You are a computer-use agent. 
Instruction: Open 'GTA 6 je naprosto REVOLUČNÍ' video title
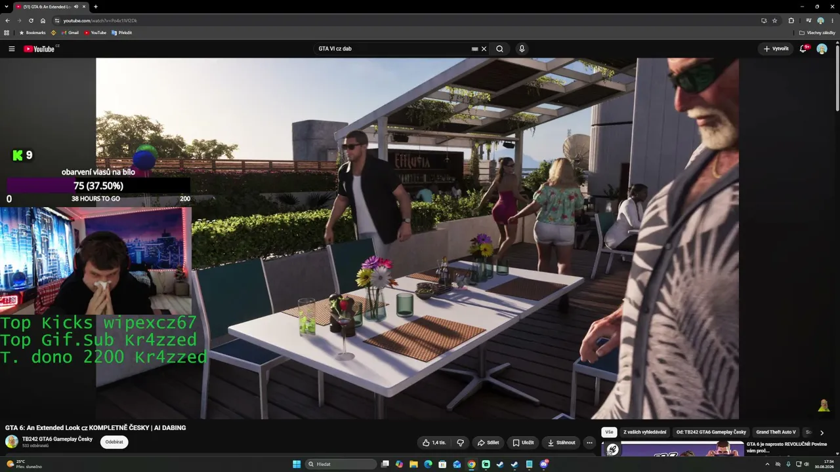pyautogui.click(x=787, y=447)
